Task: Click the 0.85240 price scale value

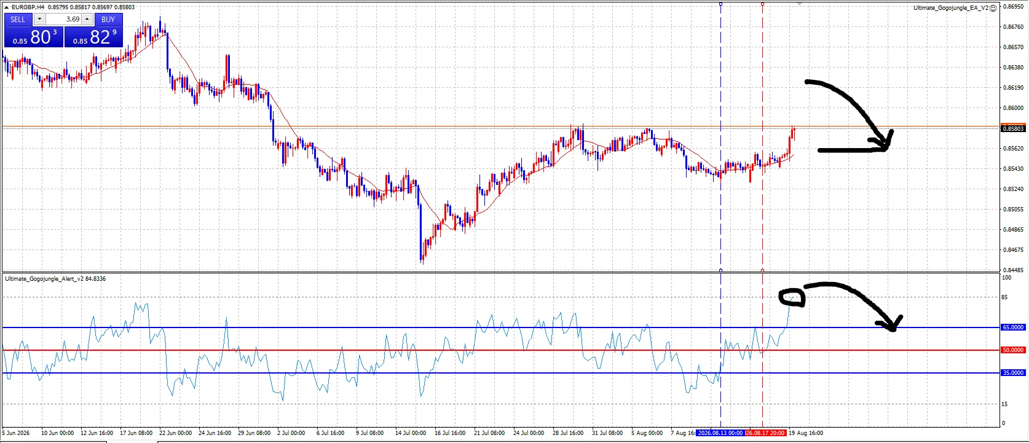Action: tap(1014, 189)
